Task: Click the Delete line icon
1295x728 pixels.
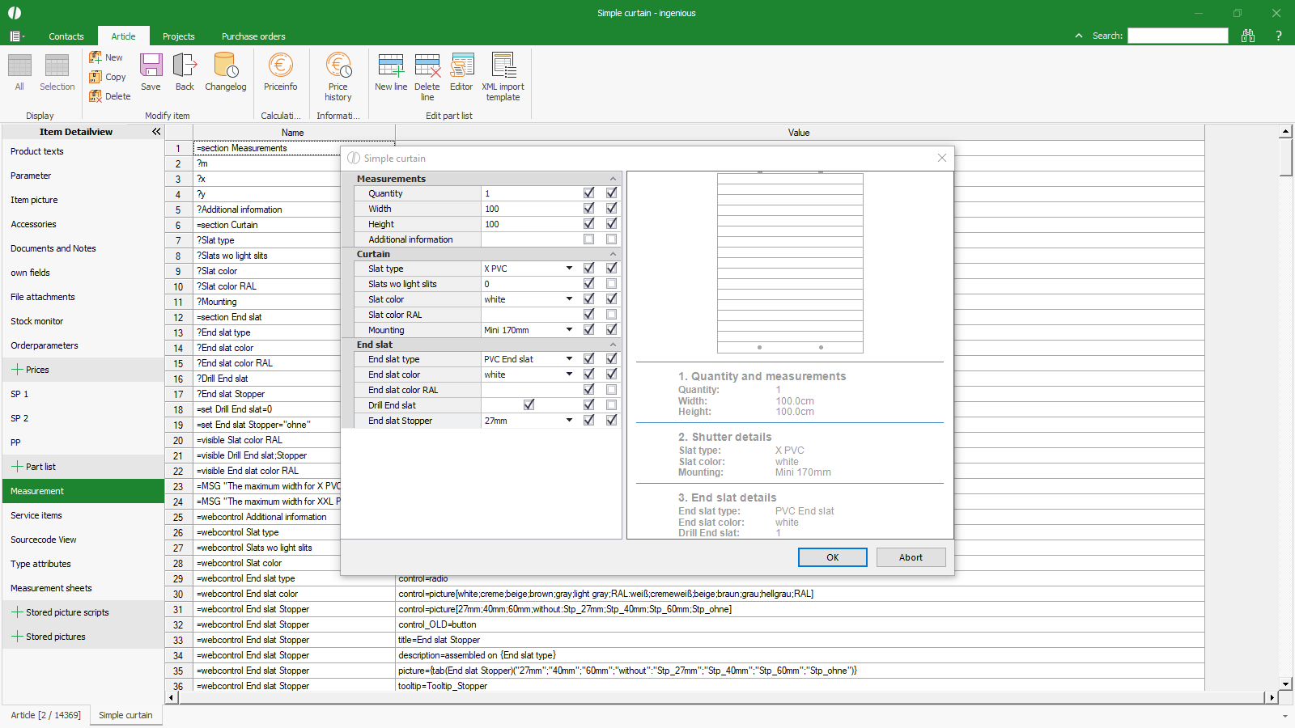Action: pos(427,66)
